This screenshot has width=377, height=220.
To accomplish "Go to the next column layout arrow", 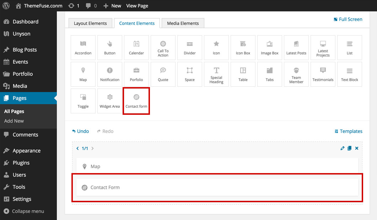I will (x=93, y=148).
